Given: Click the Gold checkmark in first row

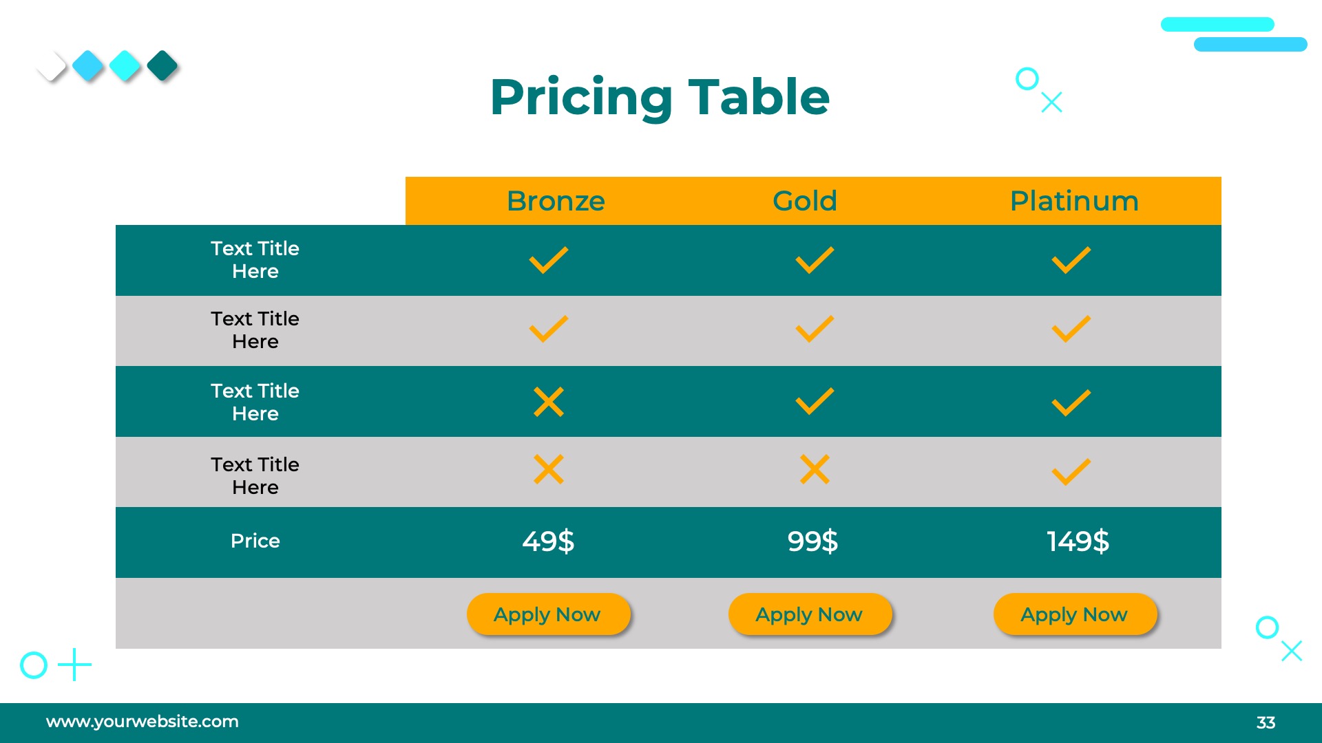Looking at the screenshot, I should tap(815, 260).
